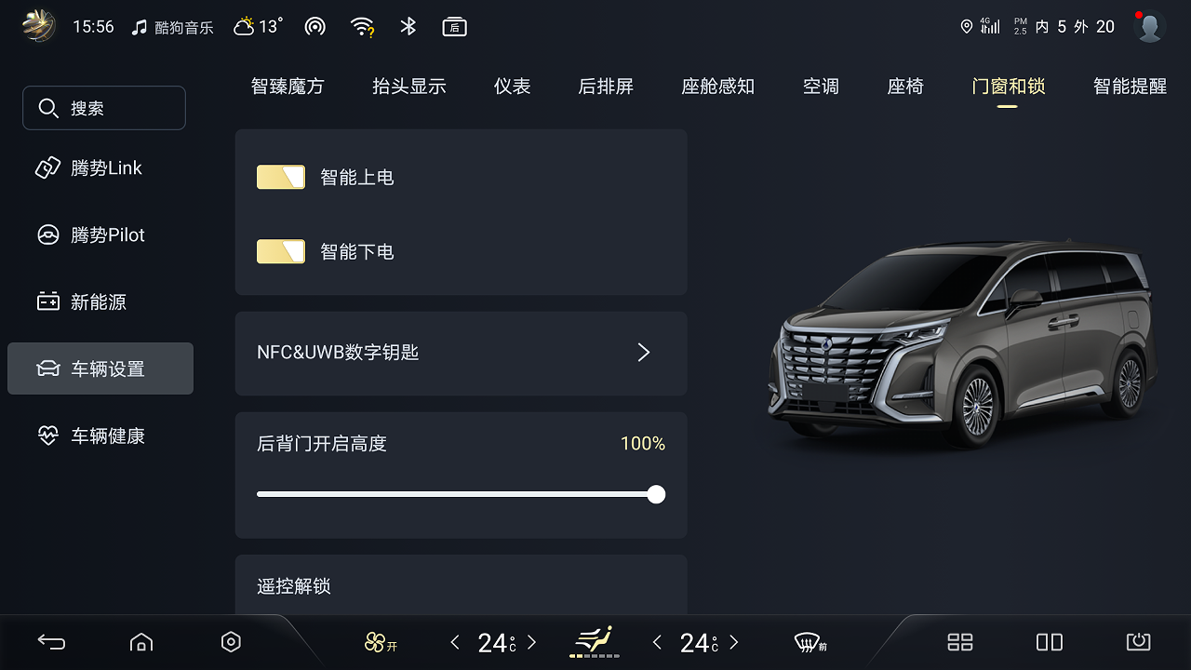Tap the split screen icon

[1050, 642]
